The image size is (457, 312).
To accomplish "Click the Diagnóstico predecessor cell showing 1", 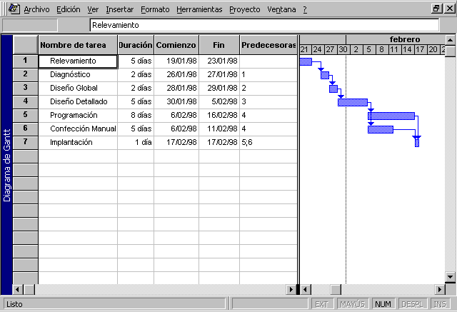I will click(268, 74).
